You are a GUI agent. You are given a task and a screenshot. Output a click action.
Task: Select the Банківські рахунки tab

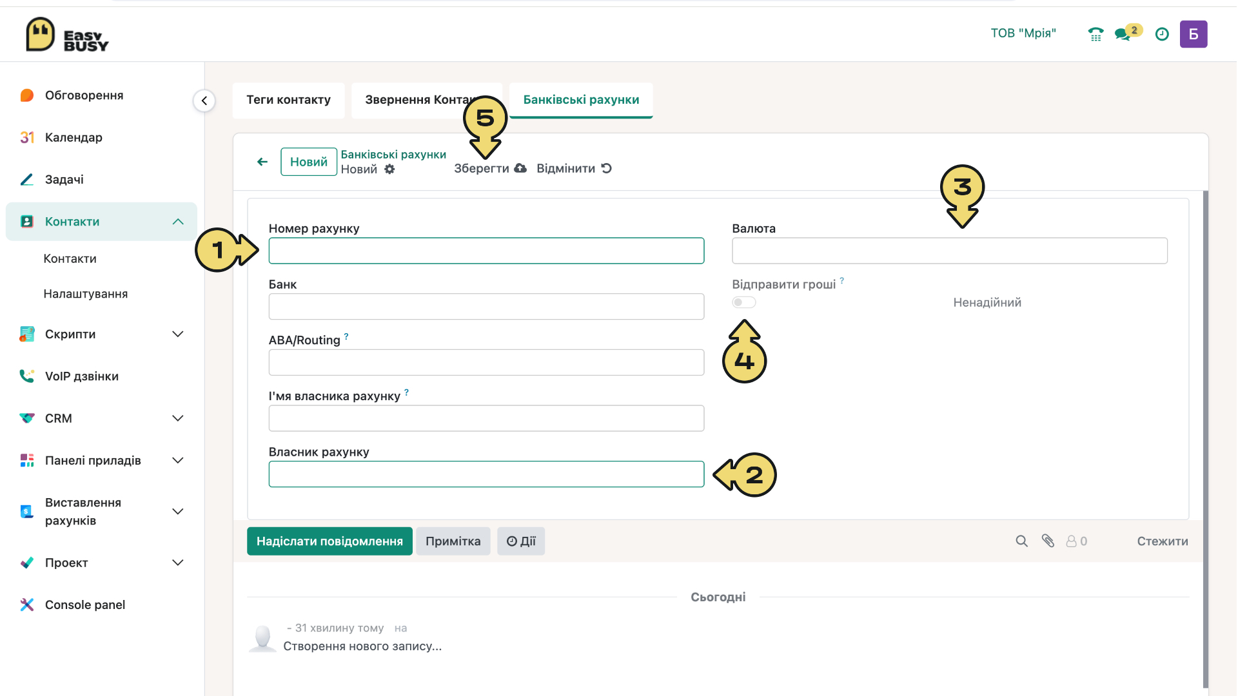coord(581,100)
